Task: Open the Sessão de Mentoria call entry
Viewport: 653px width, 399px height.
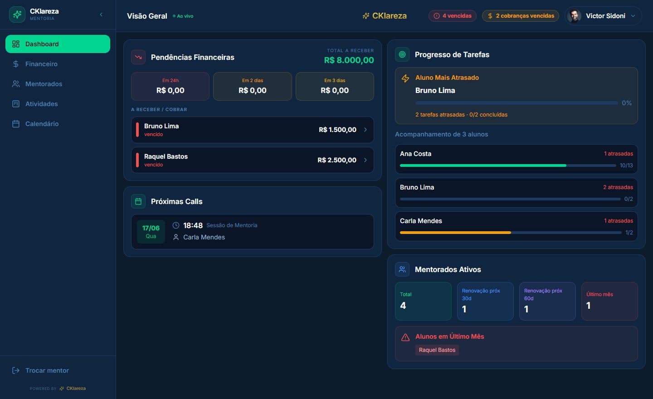Action: click(253, 232)
